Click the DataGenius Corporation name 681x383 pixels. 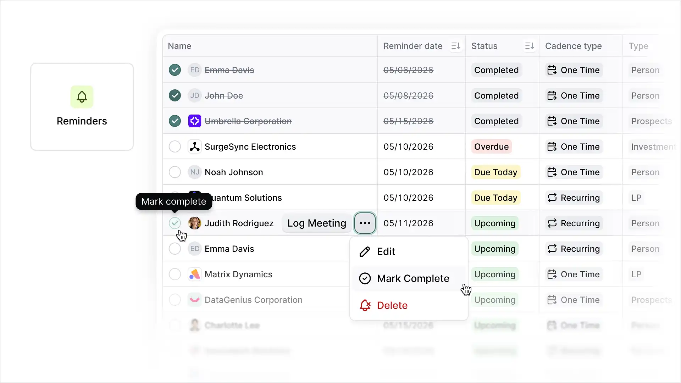[x=253, y=300]
